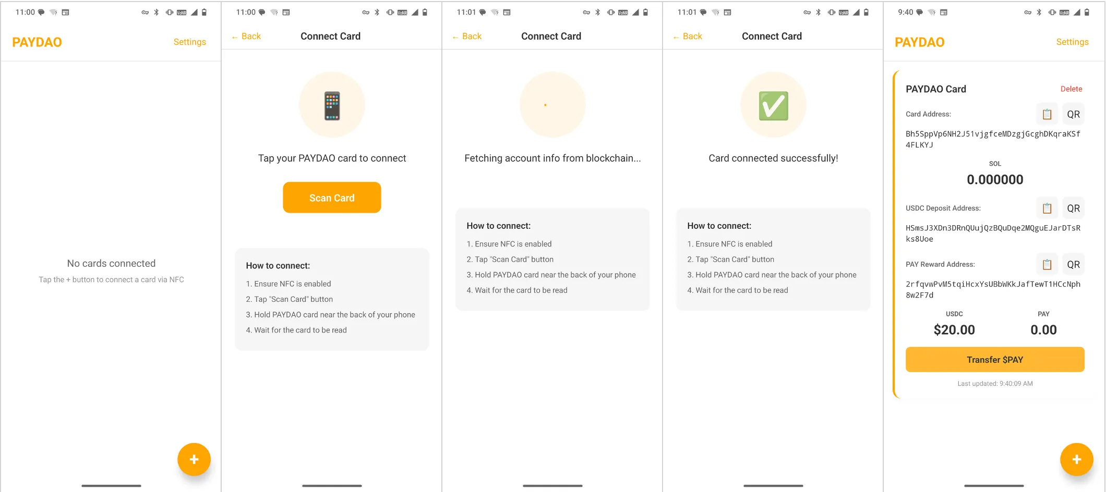
Task: Open Settings on the No cards screen
Action: point(189,42)
